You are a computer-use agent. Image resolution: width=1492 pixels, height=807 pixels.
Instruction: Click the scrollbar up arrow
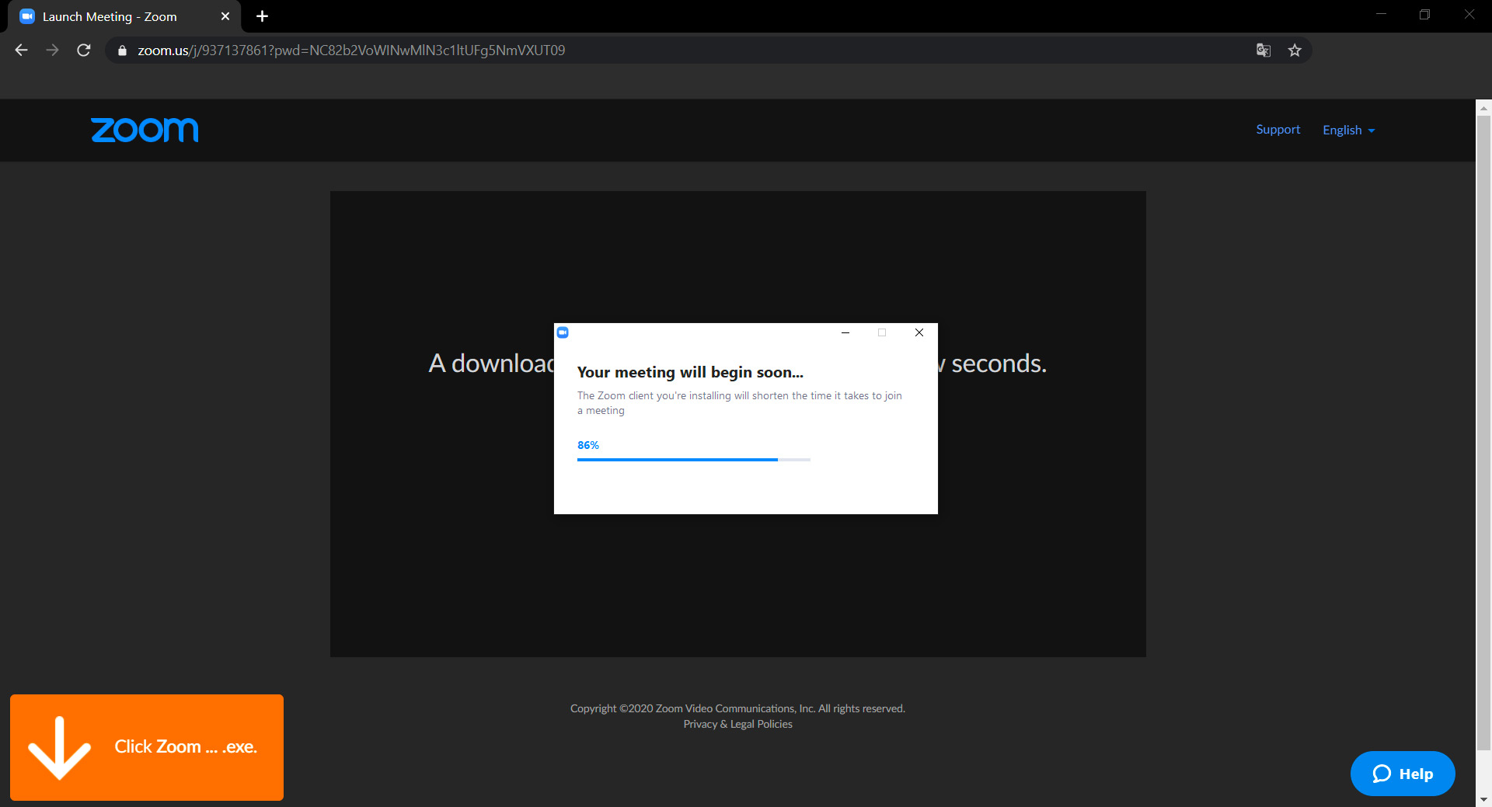tap(1483, 108)
